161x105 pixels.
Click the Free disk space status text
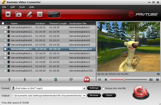coord(15,103)
